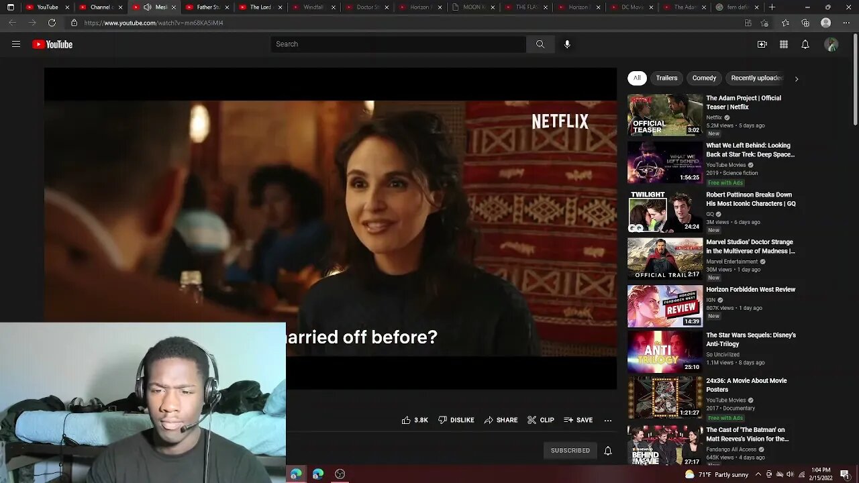Open the YouTube apps grid

(x=784, y=44)
